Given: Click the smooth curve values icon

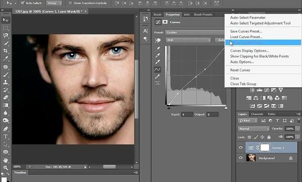Looking at the screenshot, I should (x=158, y=83).
